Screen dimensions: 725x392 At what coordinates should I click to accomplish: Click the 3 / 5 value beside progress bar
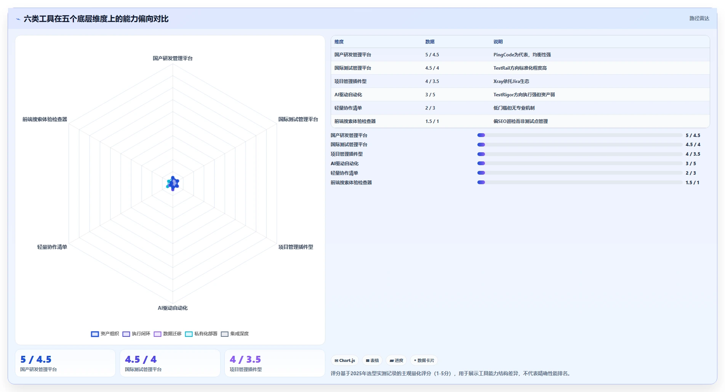click(691, 164)
